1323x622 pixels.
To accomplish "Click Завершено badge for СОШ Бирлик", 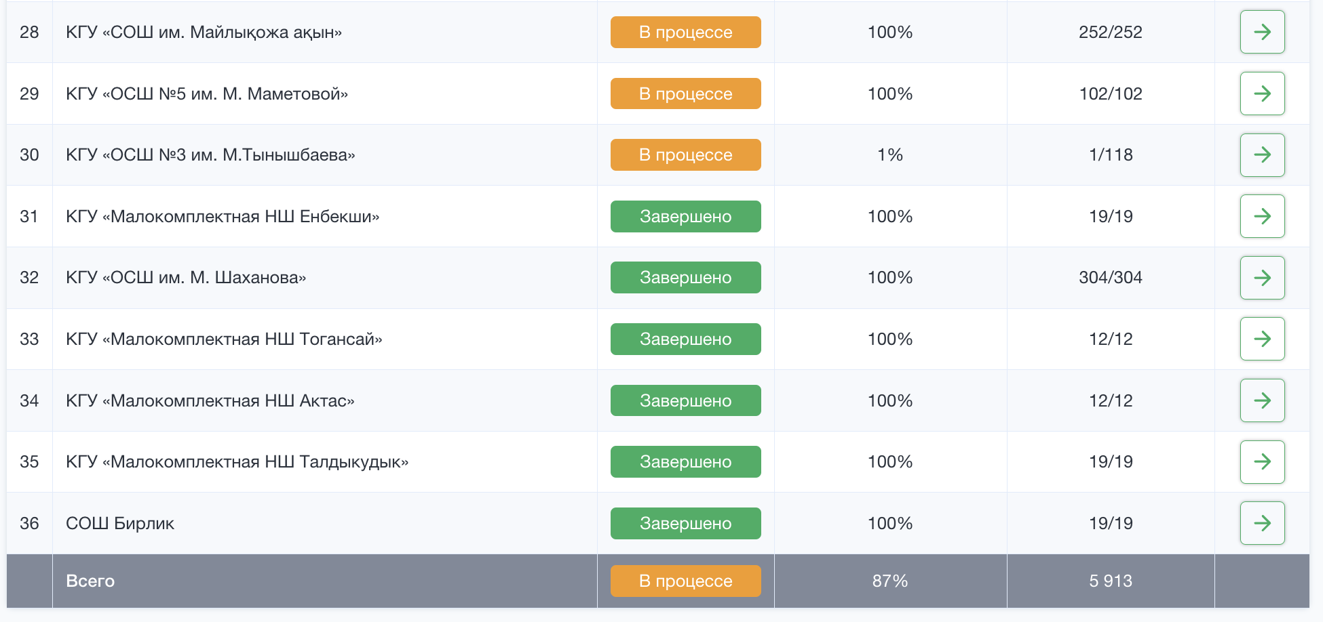I will (x=685, y=523).
